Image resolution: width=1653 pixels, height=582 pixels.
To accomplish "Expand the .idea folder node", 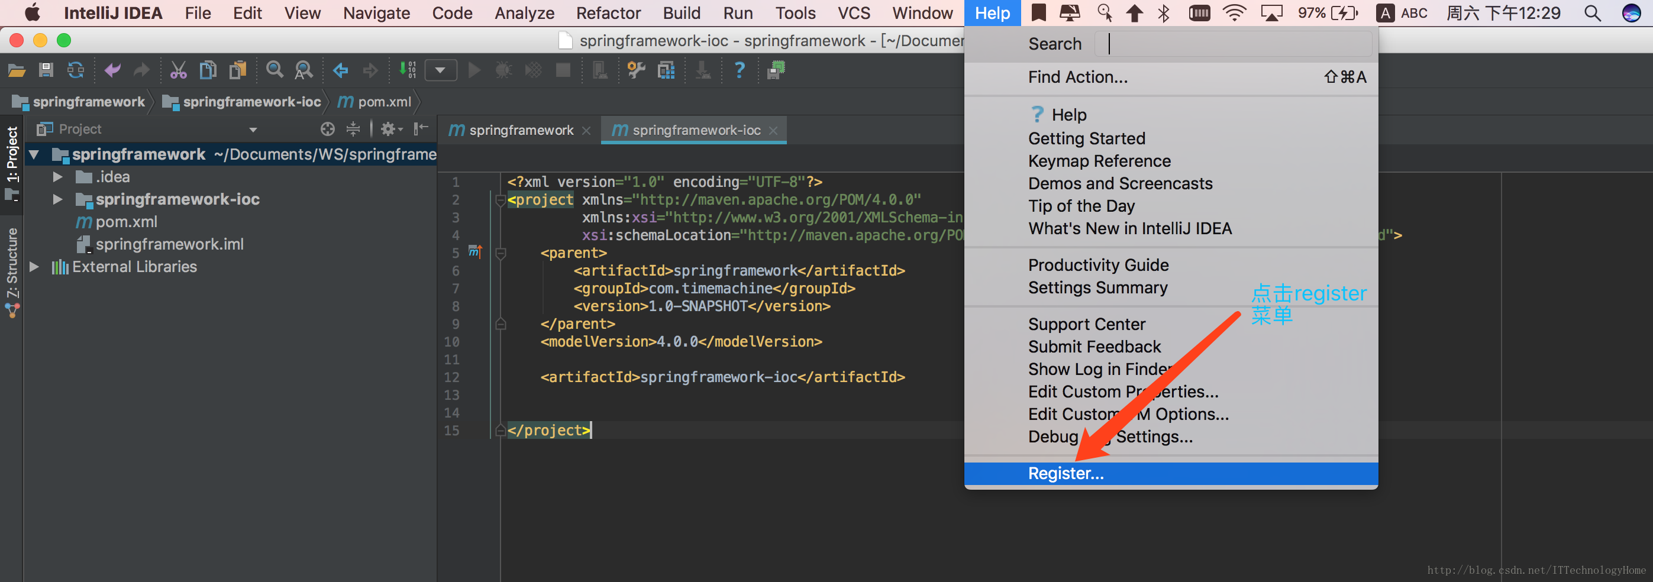I will click(58, 177).
